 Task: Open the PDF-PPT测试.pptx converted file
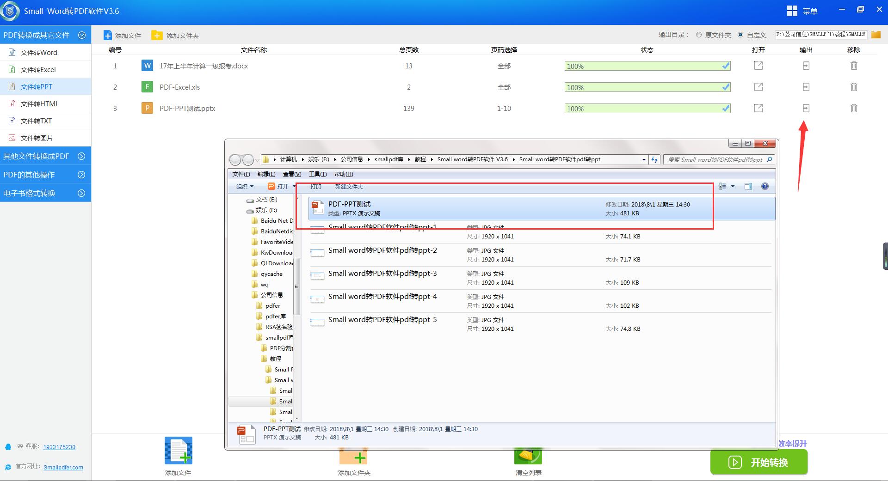coord(758,108)
